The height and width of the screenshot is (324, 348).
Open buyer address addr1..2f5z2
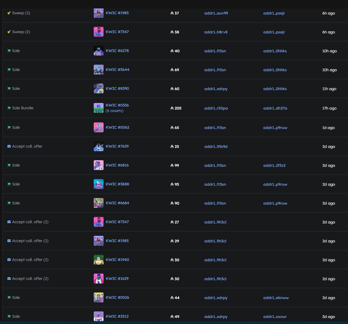coord(274,165)
